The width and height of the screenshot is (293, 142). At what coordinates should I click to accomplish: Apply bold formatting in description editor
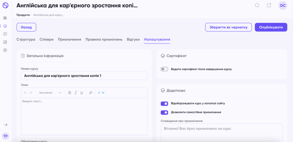tap(70, 93)
